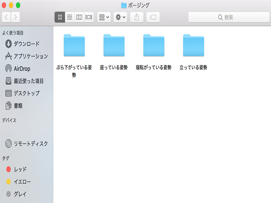The height and width of the screenshot is (203, 271).
Task: Click the ポージング window title text
Action: (139, 5)
